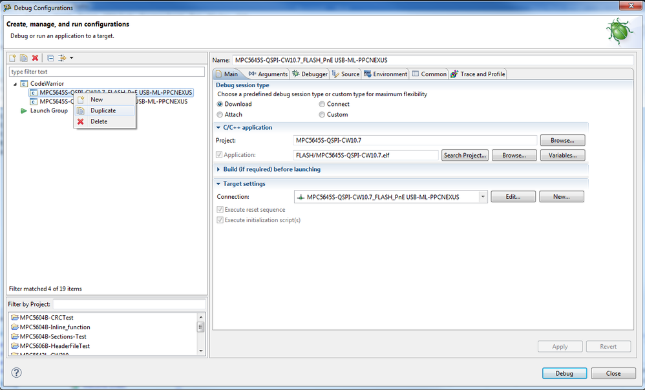Click the Filter by Project field
The image size is (645, 390).
(x=129, y=304)
